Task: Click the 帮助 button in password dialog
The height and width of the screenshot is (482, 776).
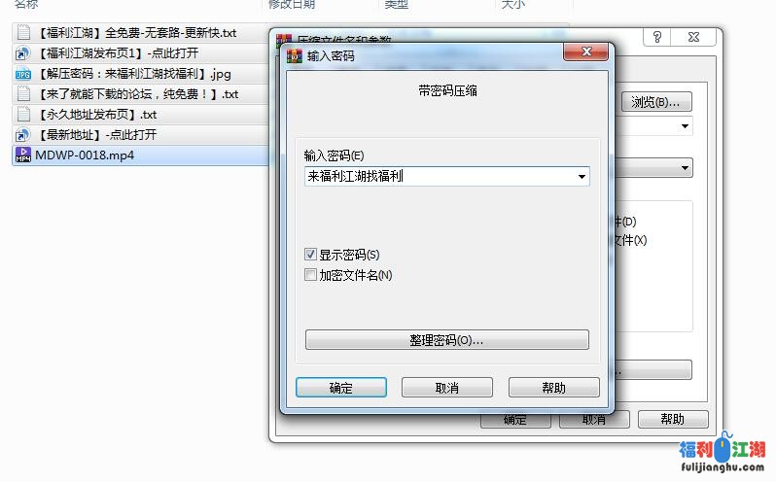Action: click(553, 388)
